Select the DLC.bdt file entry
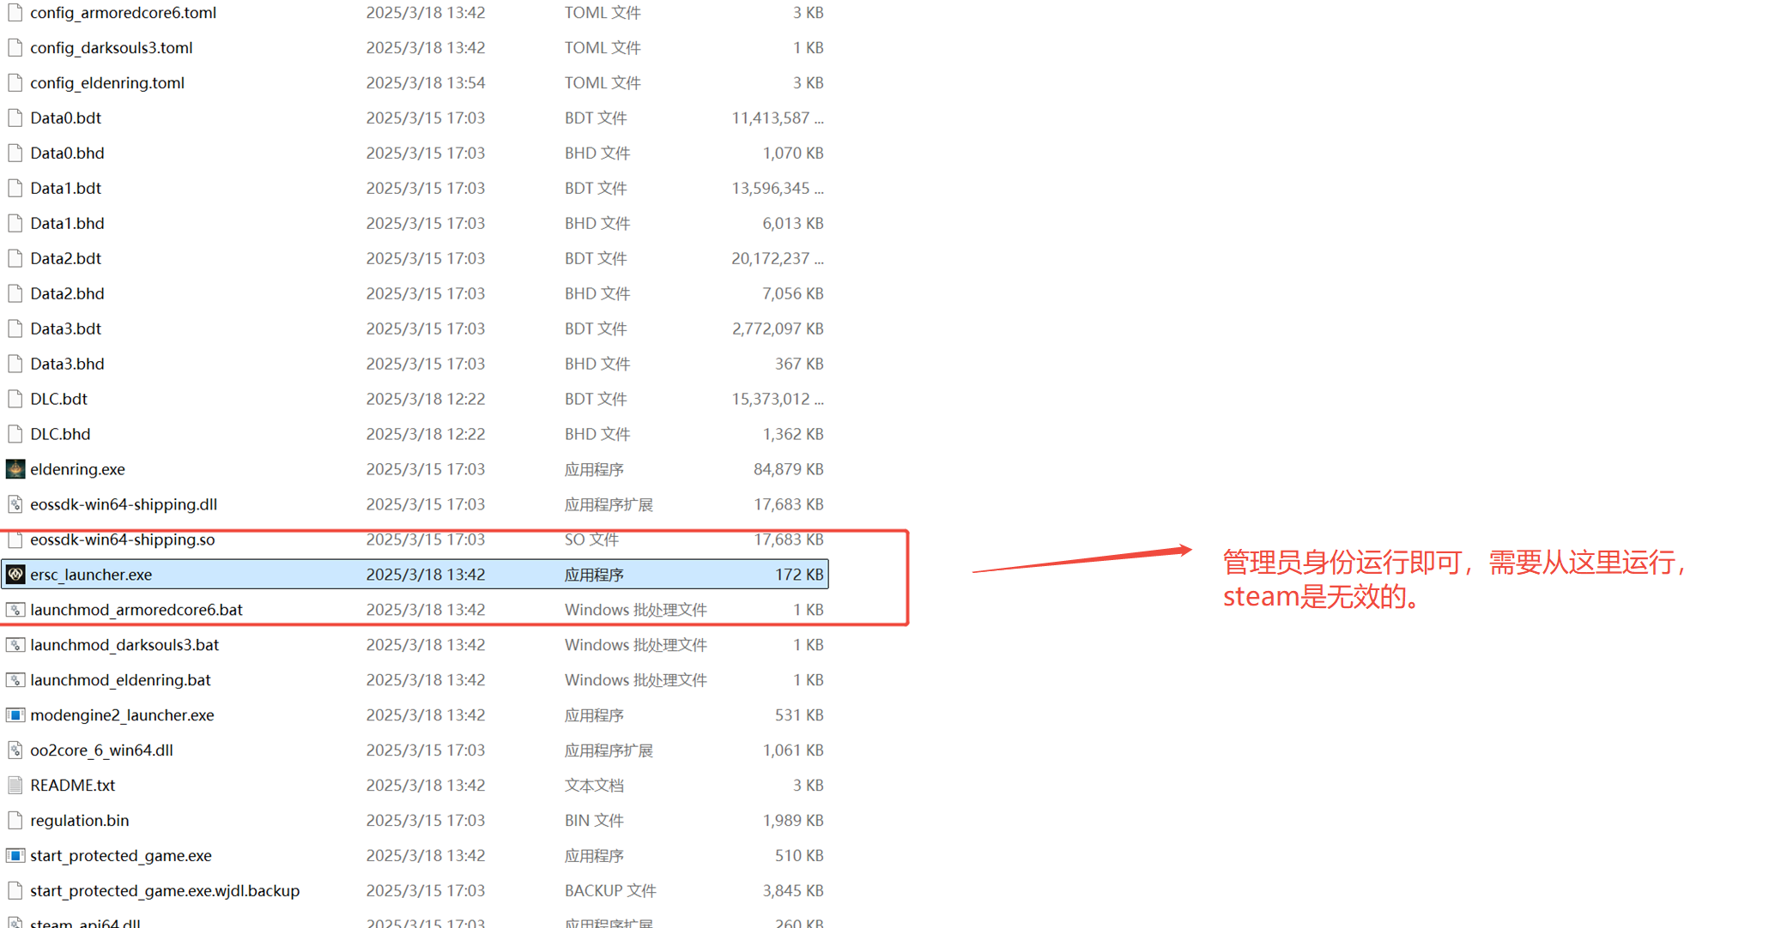 pyautogui.click(x=59, y=399)
